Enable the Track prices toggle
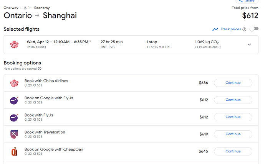The image size is (265, 164). [253, 29]
